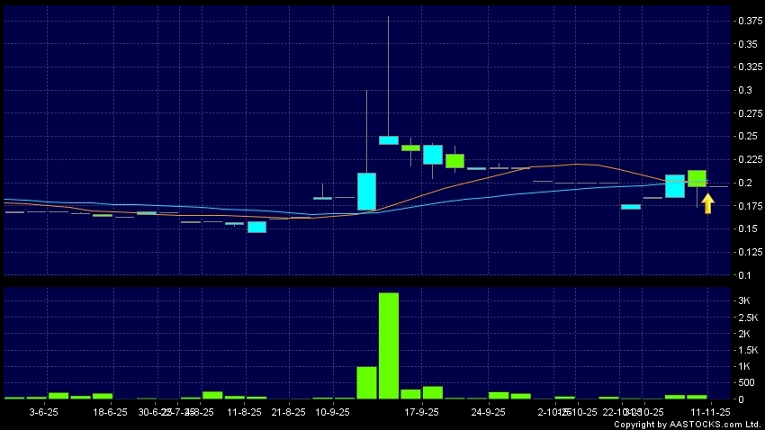This screenshot has height=430, width=765.
Task: Select the 21-8-25 date label
Action: point(288,412)
